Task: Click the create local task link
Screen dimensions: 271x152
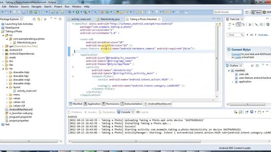Action: (x=238, y=57)
